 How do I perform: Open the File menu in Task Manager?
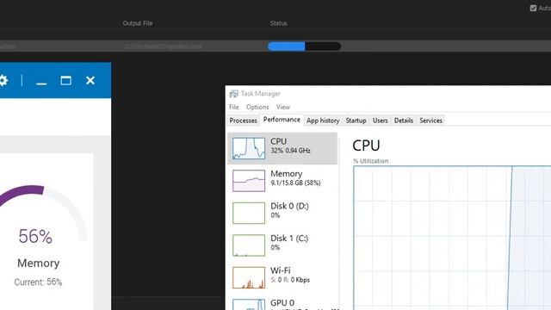click(x=233, y=107)
